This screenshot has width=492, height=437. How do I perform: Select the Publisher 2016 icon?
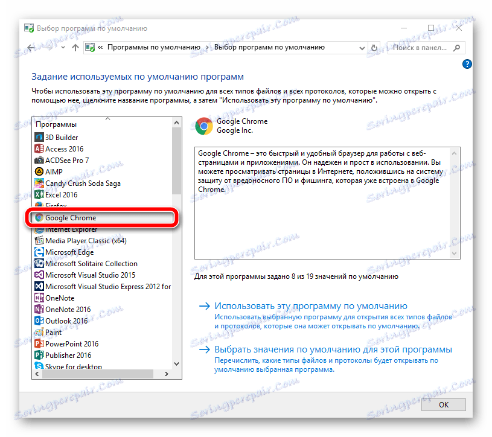[x=39, y=355]
